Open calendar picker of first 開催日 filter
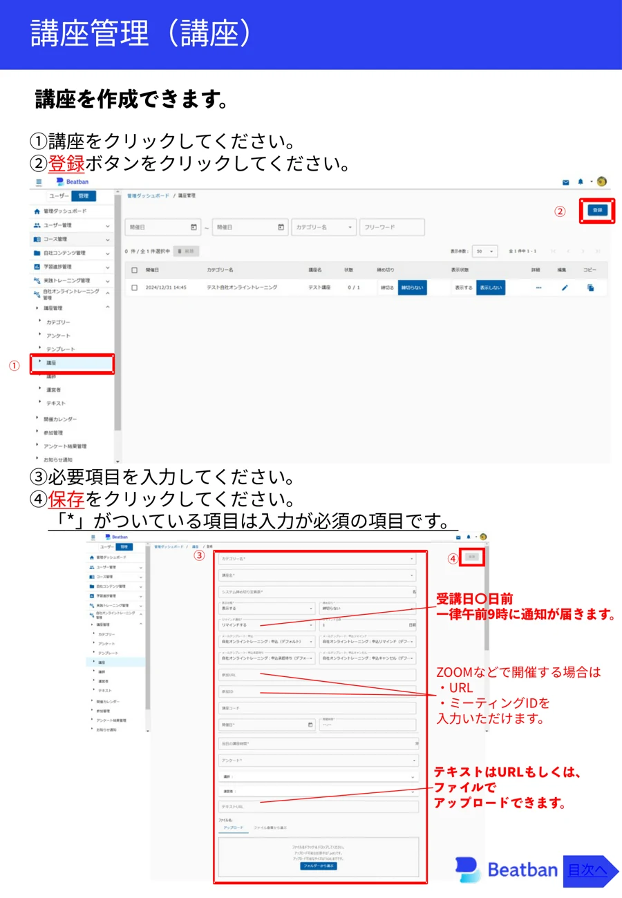622x898 pixels. tap(194, 227)
